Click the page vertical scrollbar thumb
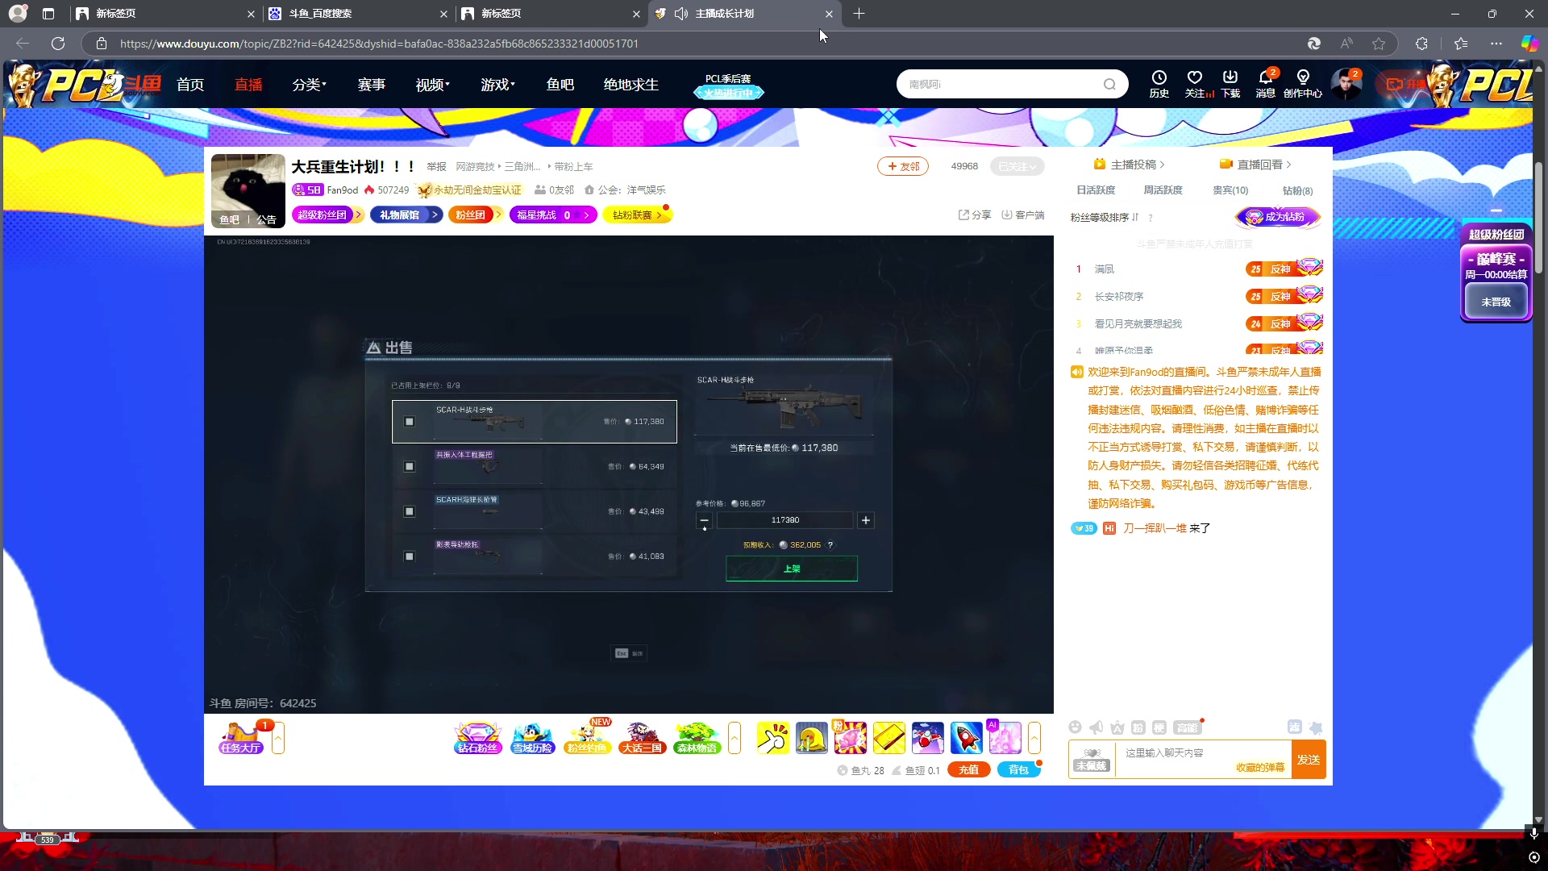The height and width of the screenshot is (871, 1548). (1538, 218)
